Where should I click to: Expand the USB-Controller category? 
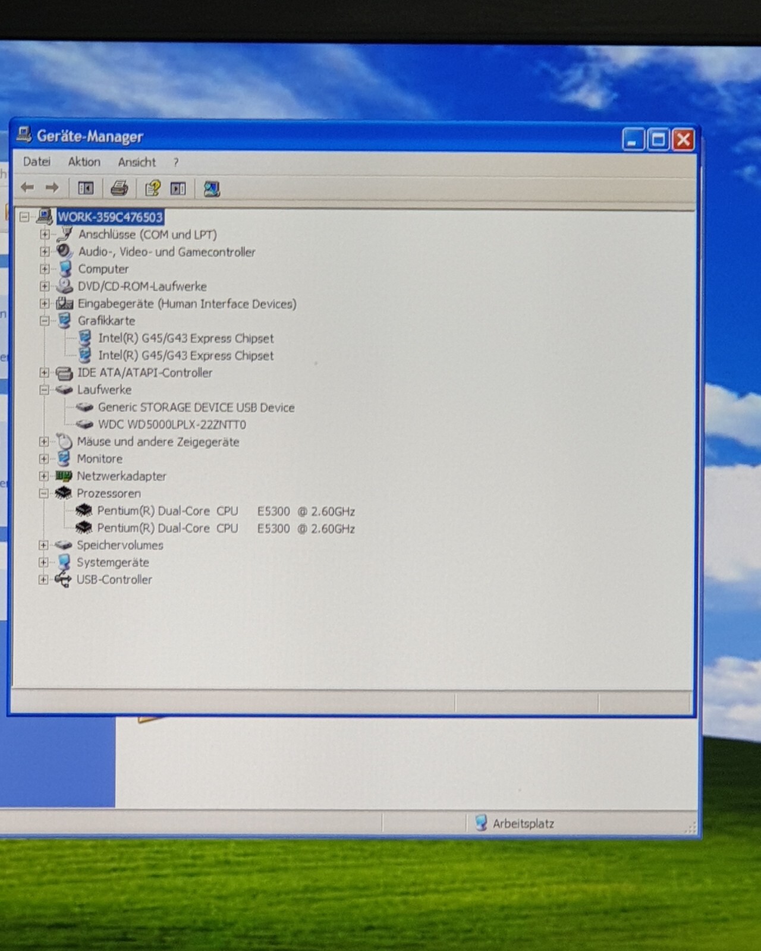pos(43,580)
